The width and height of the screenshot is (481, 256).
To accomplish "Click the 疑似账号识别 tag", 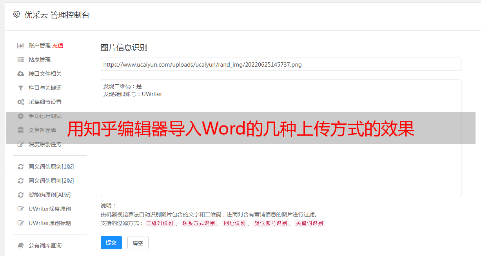I will point(270,223).
